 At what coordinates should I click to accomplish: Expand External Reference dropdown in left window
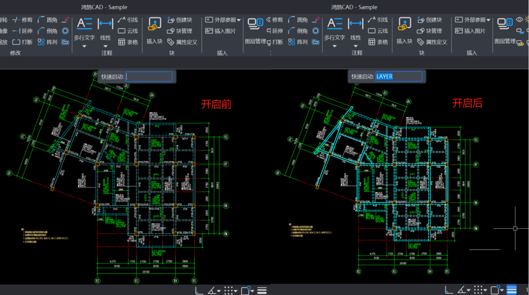click(x=239, y=20)
